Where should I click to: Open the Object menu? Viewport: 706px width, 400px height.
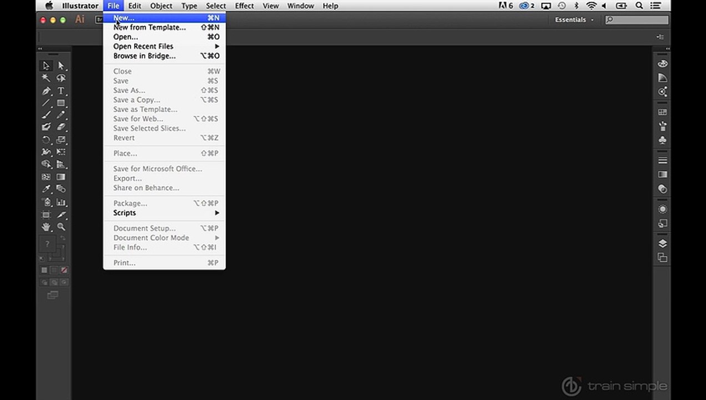[x=161, y=6]
